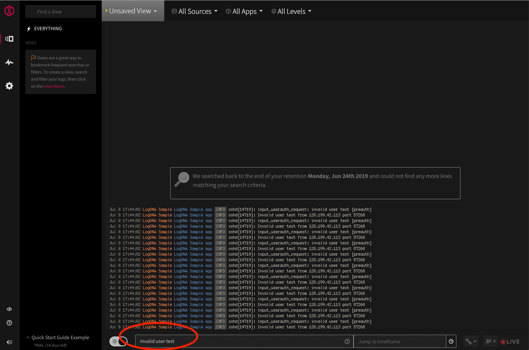This screenshot has width=529, height=350.
Task: Toggle the LIVE tail button
Action: tap(510, 342)
